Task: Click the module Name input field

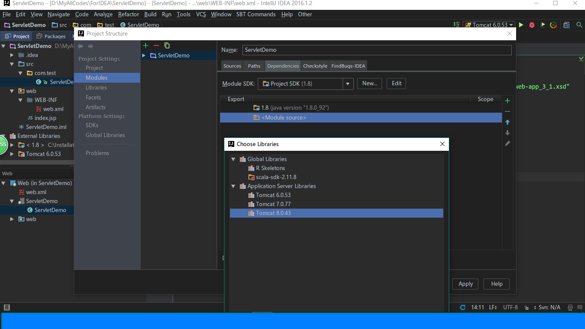Action: pyautogui.click(x=377, y=50)
